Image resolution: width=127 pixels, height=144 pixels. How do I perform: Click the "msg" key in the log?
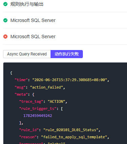20,87
